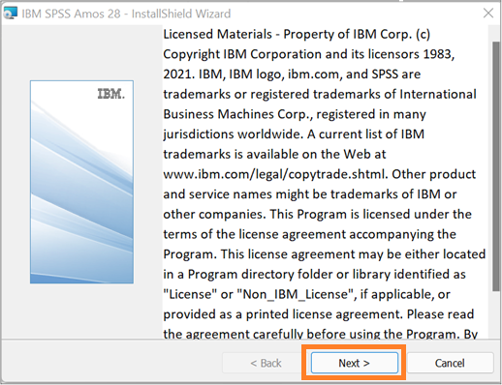
Task: Click the 'Business Machines Corp.' text line
Action: tap(295, 114)
